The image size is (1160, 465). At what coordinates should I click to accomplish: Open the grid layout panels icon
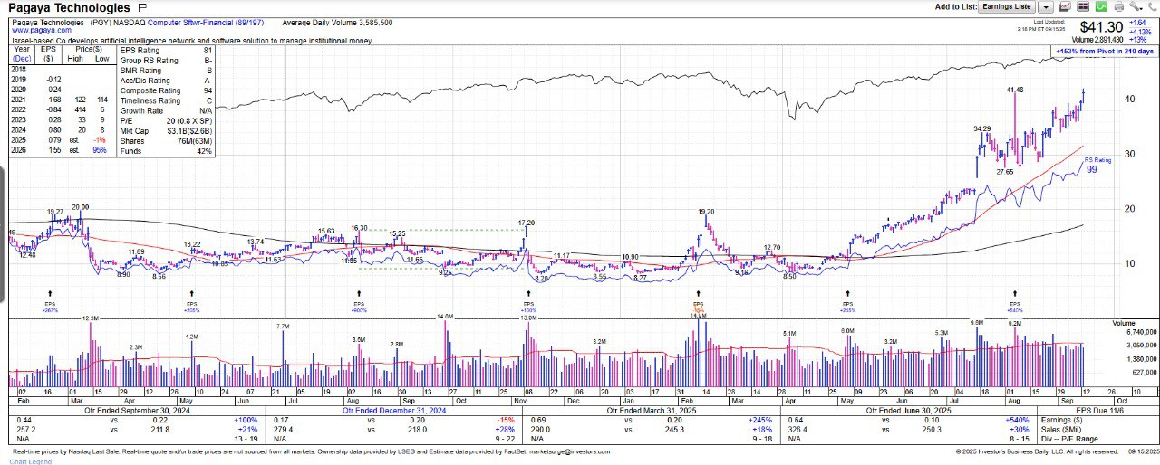pos(1082,6)
